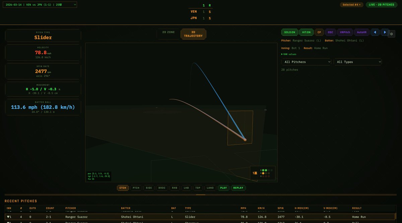Select the PTCH pitcher camera view
The width and height of the screenshot is (402, 223).
[136, 188]
